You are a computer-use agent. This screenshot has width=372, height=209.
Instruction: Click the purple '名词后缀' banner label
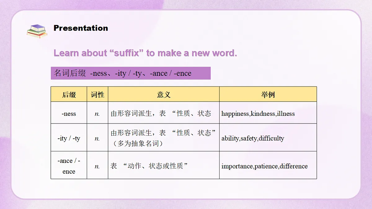point(131,73)
